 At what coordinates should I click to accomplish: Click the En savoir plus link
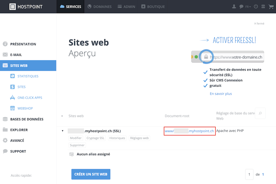221,94
